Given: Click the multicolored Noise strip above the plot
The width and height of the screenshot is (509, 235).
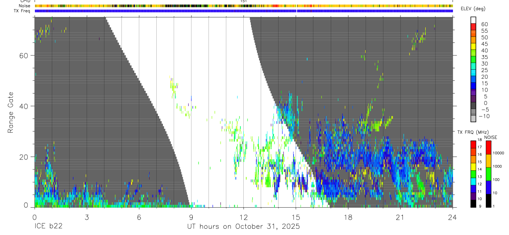Looking at the screenshot, I should click(244, 6).
